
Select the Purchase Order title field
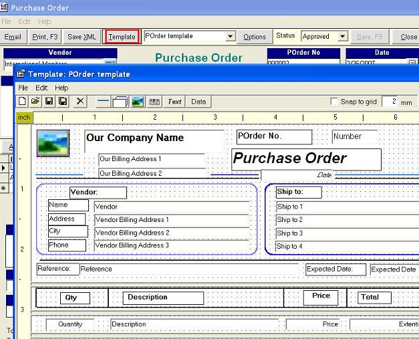click(306, 159)
